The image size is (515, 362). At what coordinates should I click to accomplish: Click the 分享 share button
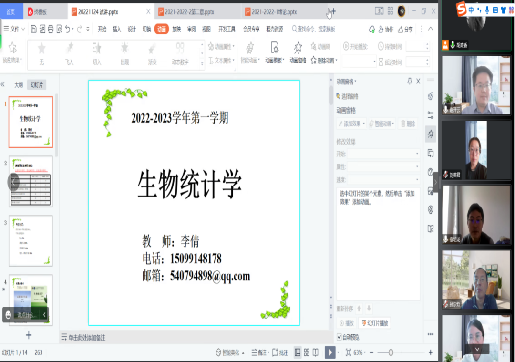point(406,30)
